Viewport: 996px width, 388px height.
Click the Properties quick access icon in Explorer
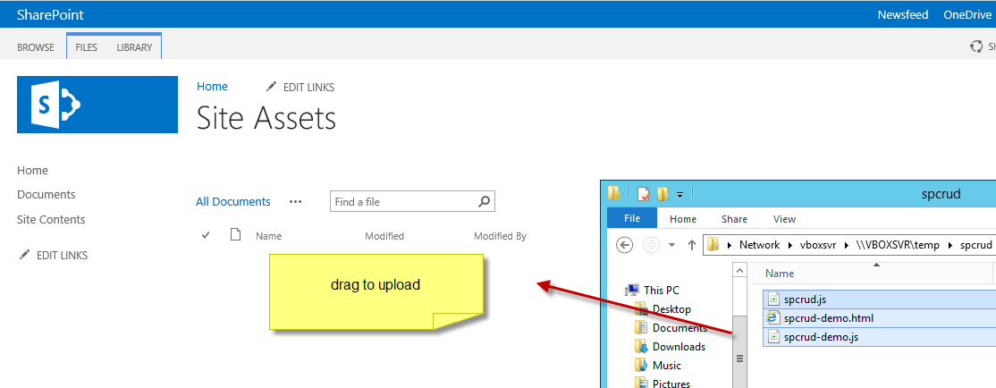pos(643,194)
